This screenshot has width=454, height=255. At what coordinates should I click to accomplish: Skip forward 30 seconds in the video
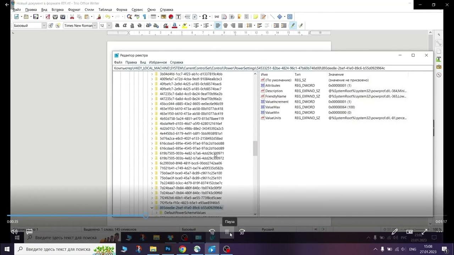(242, 232)
